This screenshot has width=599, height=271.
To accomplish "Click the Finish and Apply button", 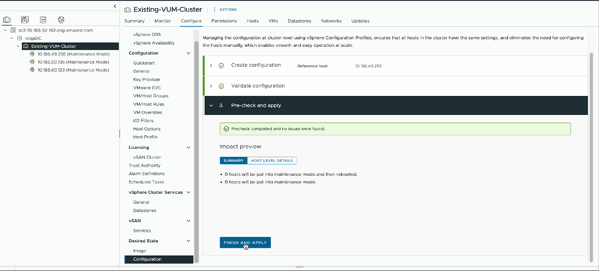I will point(245,243).
